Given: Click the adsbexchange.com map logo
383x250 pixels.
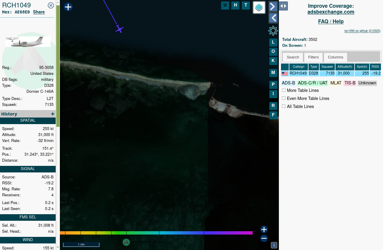Looking at the screenshot, I should point(144,242).
